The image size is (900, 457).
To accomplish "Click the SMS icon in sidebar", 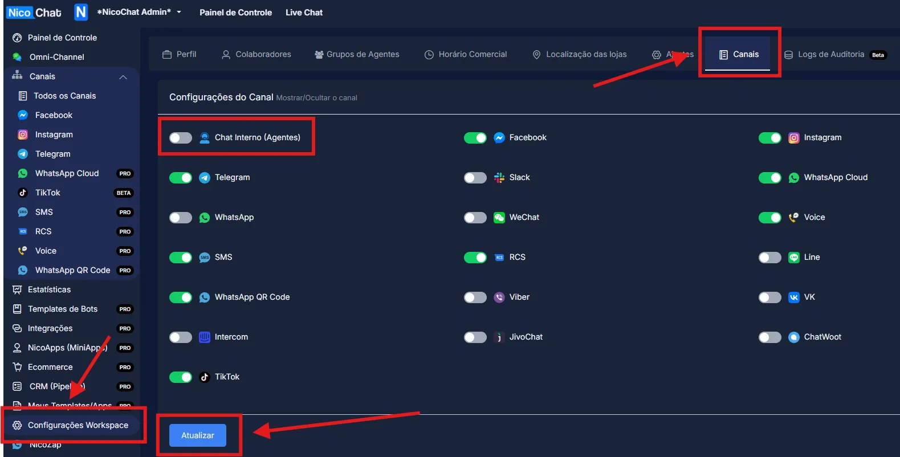I will click(x=23, y=212).
